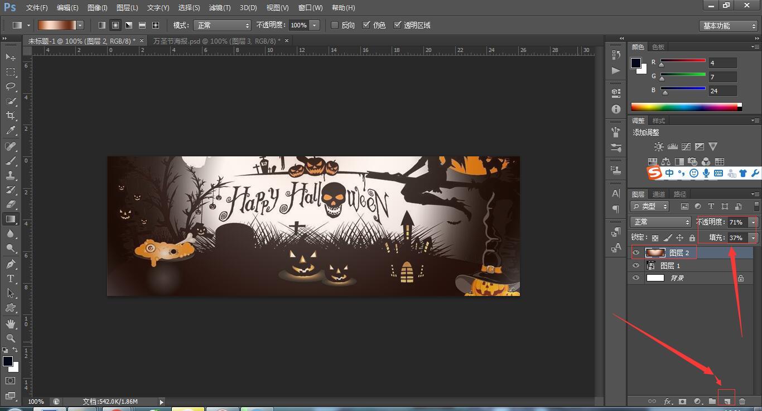Open the 滤镜(T) menu

pos(219,8)
